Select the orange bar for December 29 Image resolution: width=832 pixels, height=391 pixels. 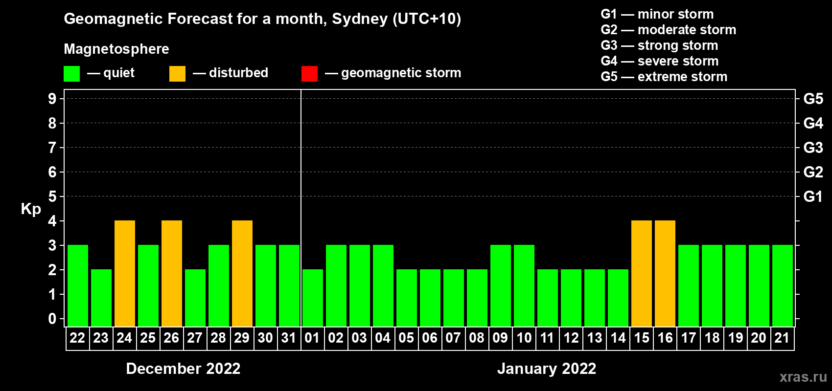tap(242, 273)
